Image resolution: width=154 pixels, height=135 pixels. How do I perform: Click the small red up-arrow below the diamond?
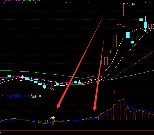pyautogui.click(x=53, y=124)
